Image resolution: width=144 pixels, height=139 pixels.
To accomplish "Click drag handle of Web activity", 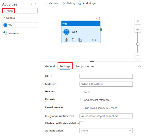I will 36,25.
